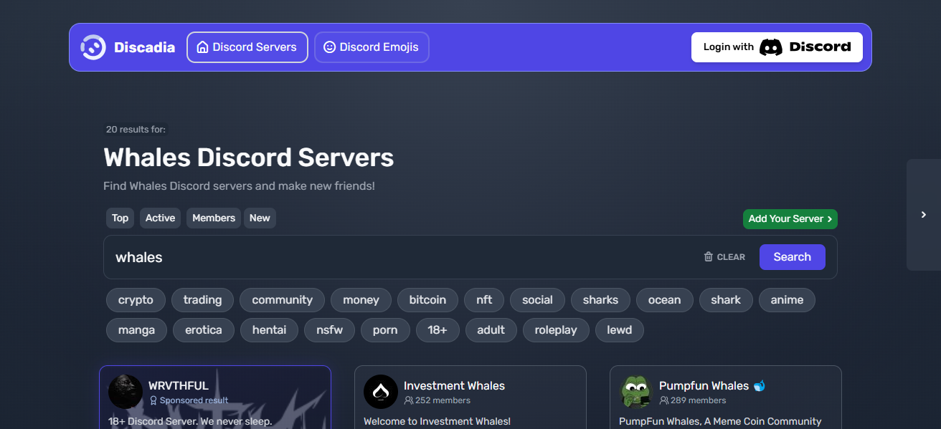Sort results by Active
The image size is (941, 429).
(x=161, y=218)
